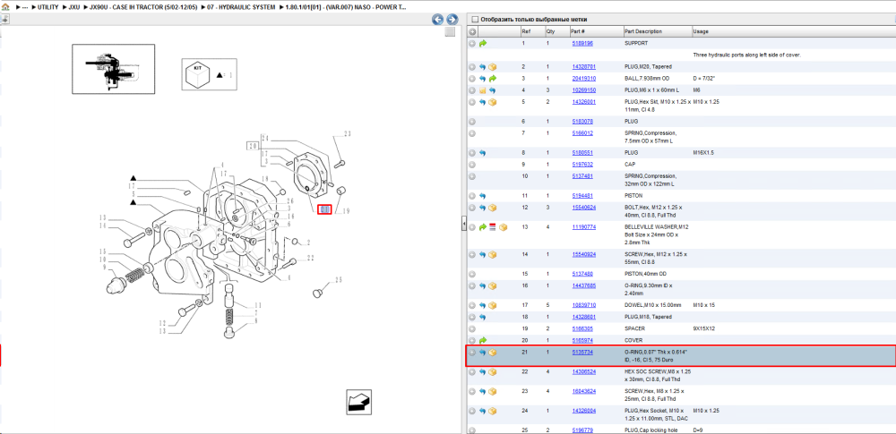Toggle the mark circle for part 5137480
The image size is (896, 434).
coord(472,274)
